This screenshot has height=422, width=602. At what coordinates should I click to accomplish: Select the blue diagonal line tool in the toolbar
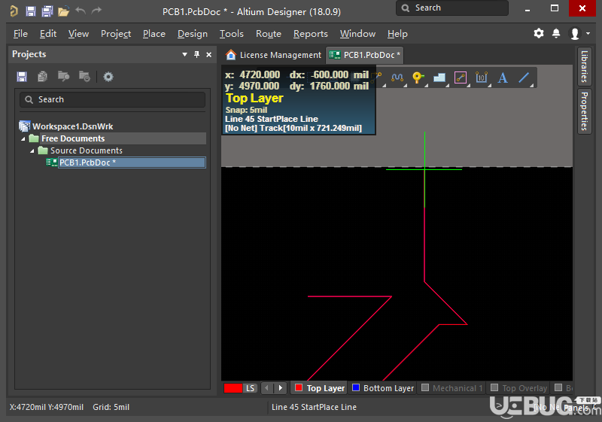pyautogui.click(x=524, y=78)
